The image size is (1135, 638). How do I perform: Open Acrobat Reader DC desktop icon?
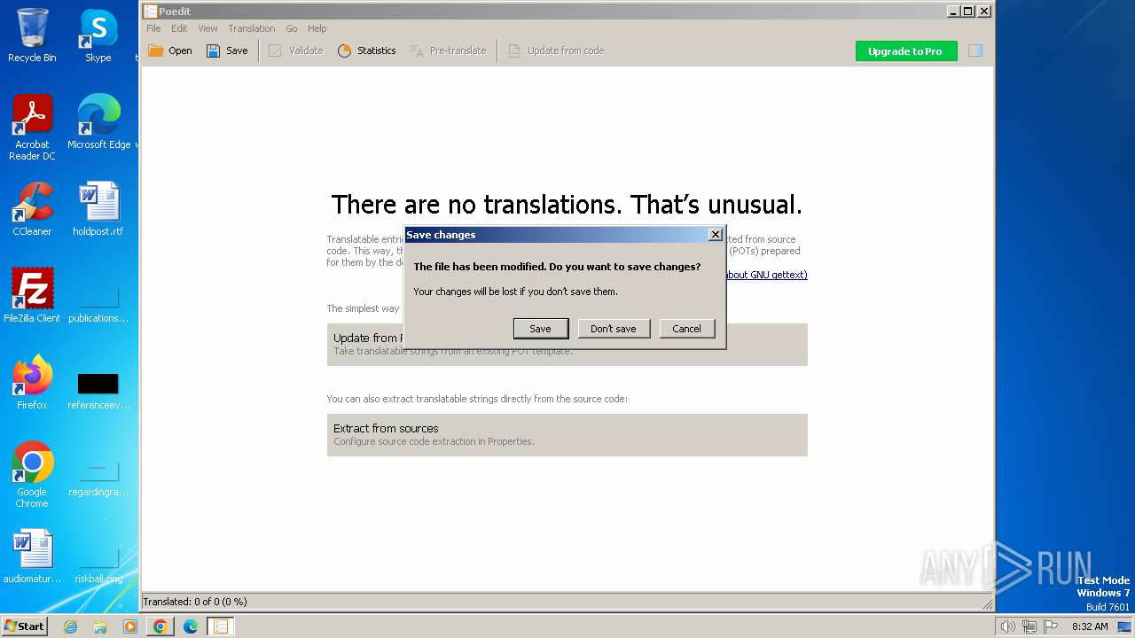point(32,128)
